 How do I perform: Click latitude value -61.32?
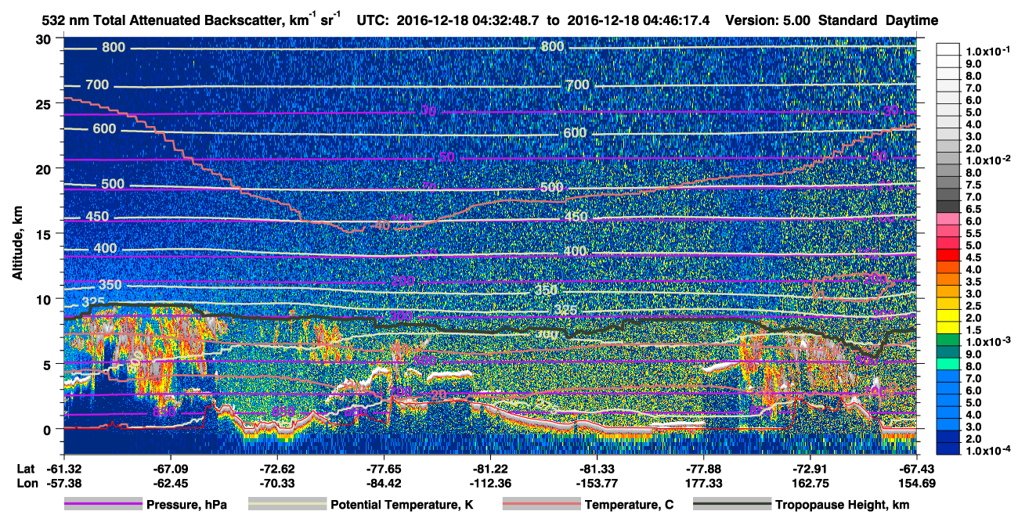tap(63, 469)
